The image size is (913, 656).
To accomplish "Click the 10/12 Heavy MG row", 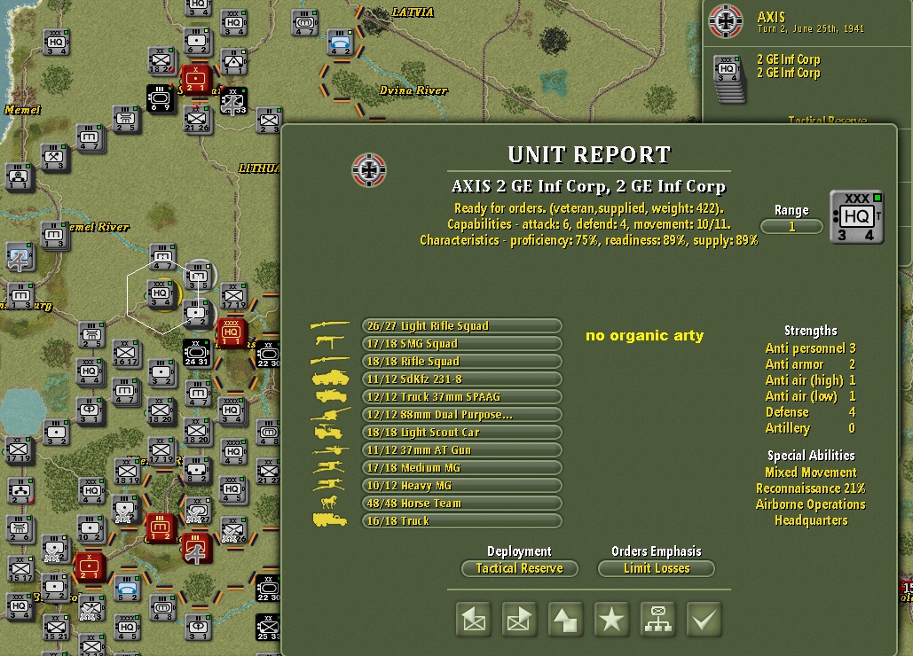I will coord(461,485).
